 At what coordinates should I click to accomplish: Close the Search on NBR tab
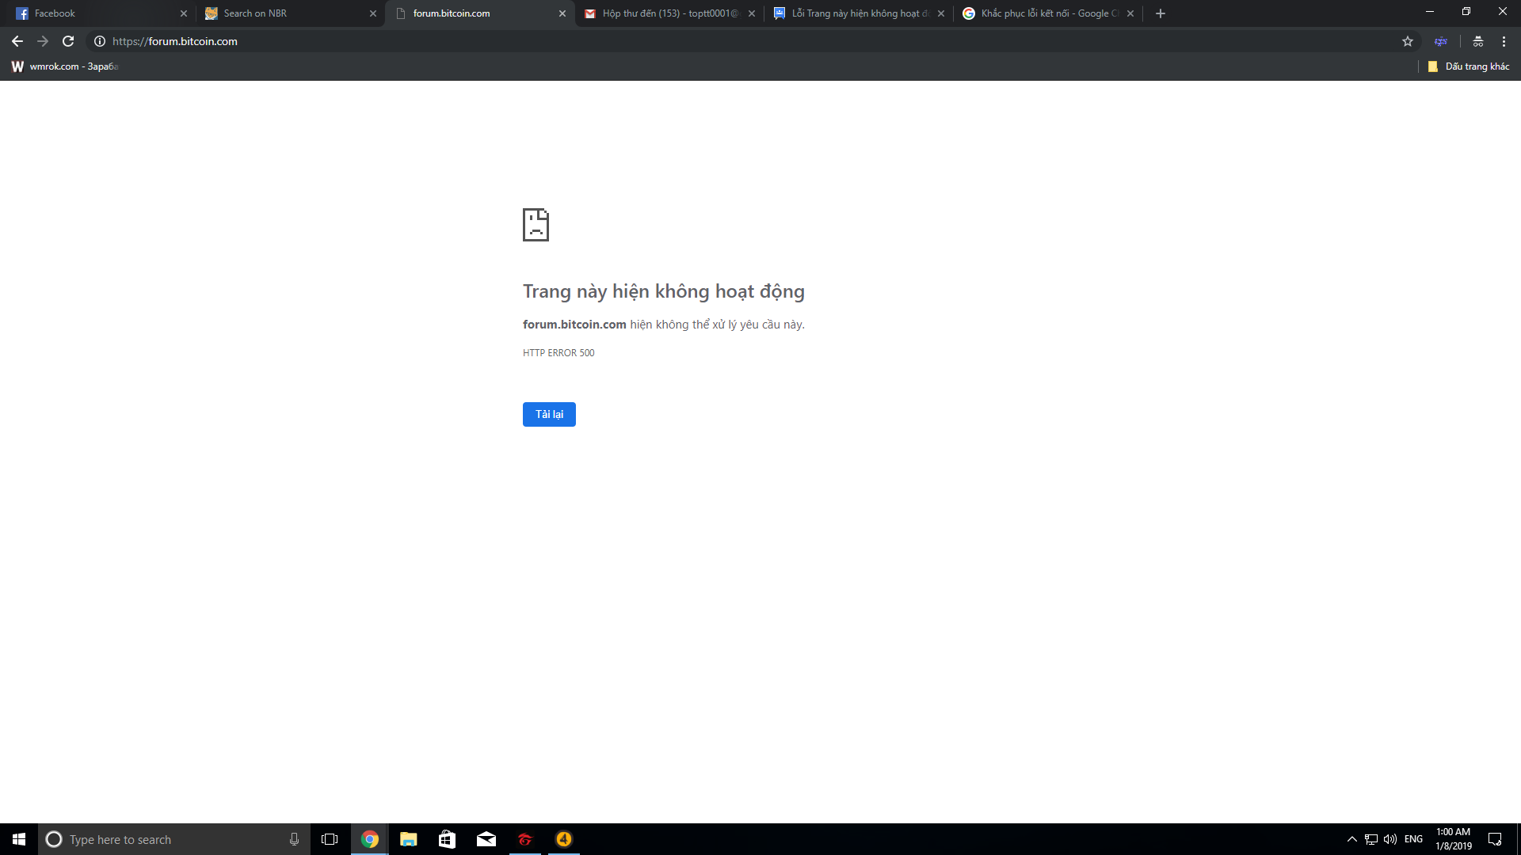(373, 13)
